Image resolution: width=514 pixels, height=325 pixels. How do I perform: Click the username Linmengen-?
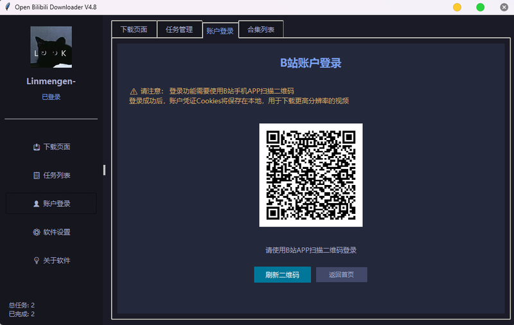(x=51, y=81)
